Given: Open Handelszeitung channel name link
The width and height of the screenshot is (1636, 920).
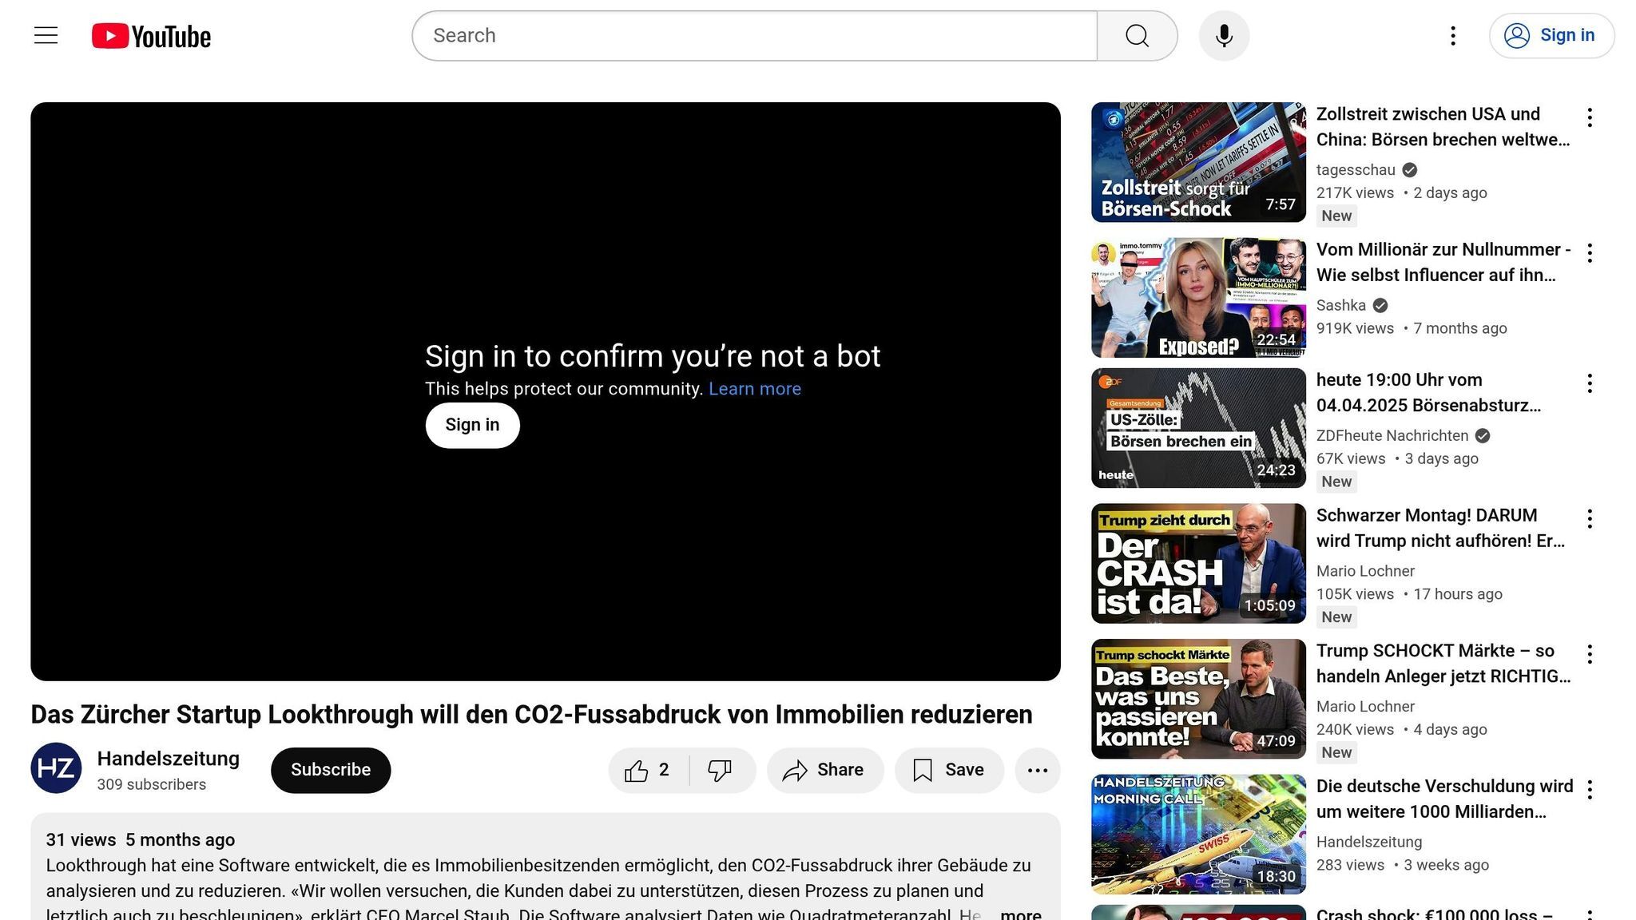Looking at the screenshot, I should click(x=168, y=759).
